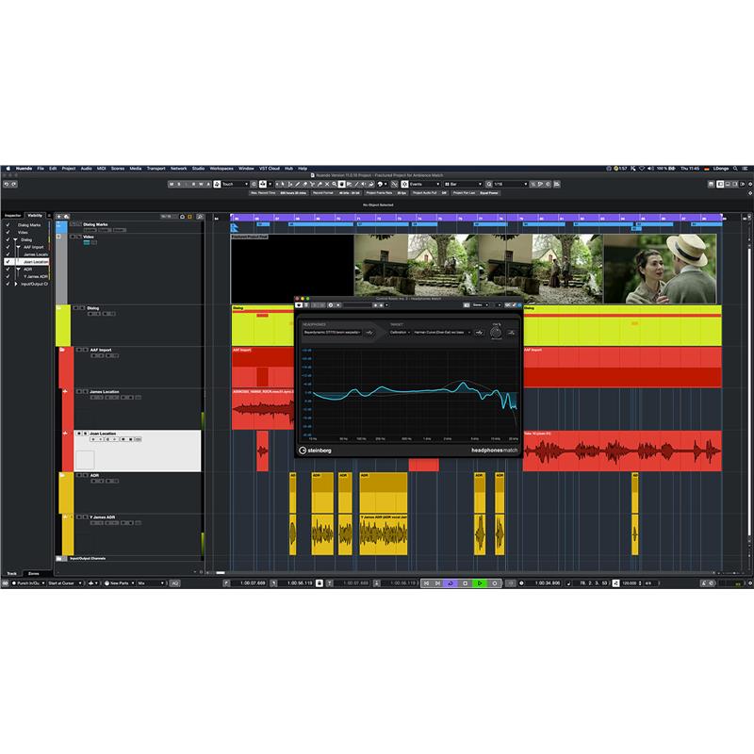Select the Y James ADR vocal clip in the timeline

tap(384, 534)
